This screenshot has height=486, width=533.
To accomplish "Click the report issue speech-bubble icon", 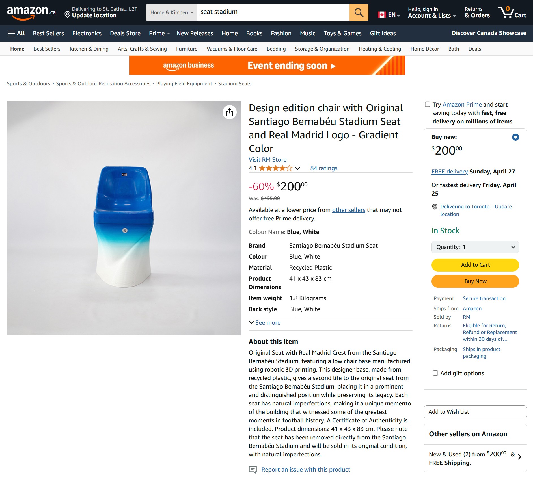I will pos(253,470).
